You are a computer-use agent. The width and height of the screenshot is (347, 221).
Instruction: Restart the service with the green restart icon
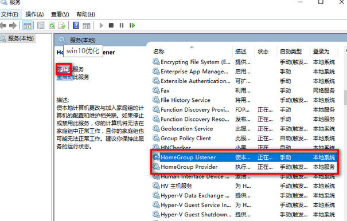tap(132, 25)
